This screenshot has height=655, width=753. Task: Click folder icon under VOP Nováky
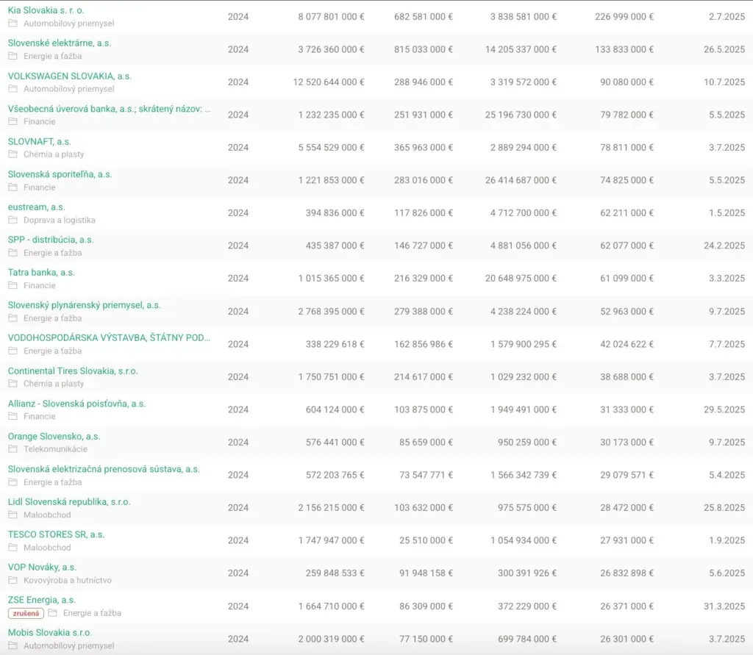(13, 580)
